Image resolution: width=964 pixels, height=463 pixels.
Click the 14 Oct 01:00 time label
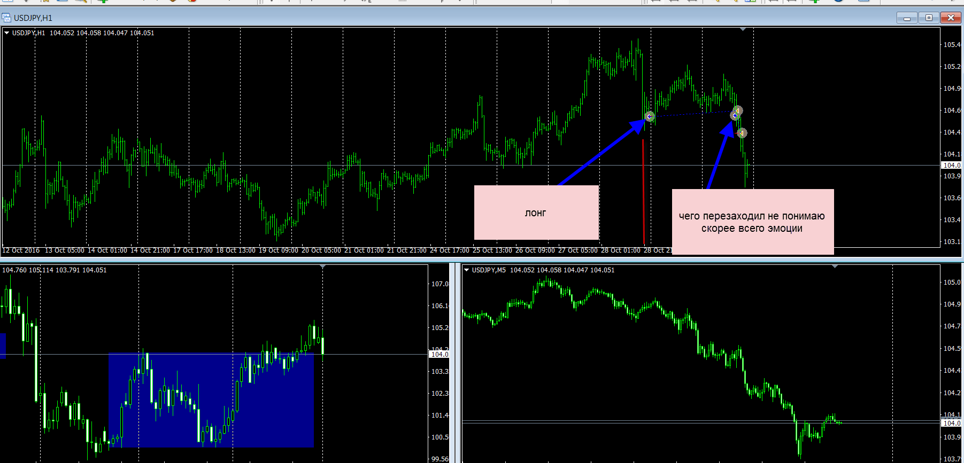(x=107, y=250)
